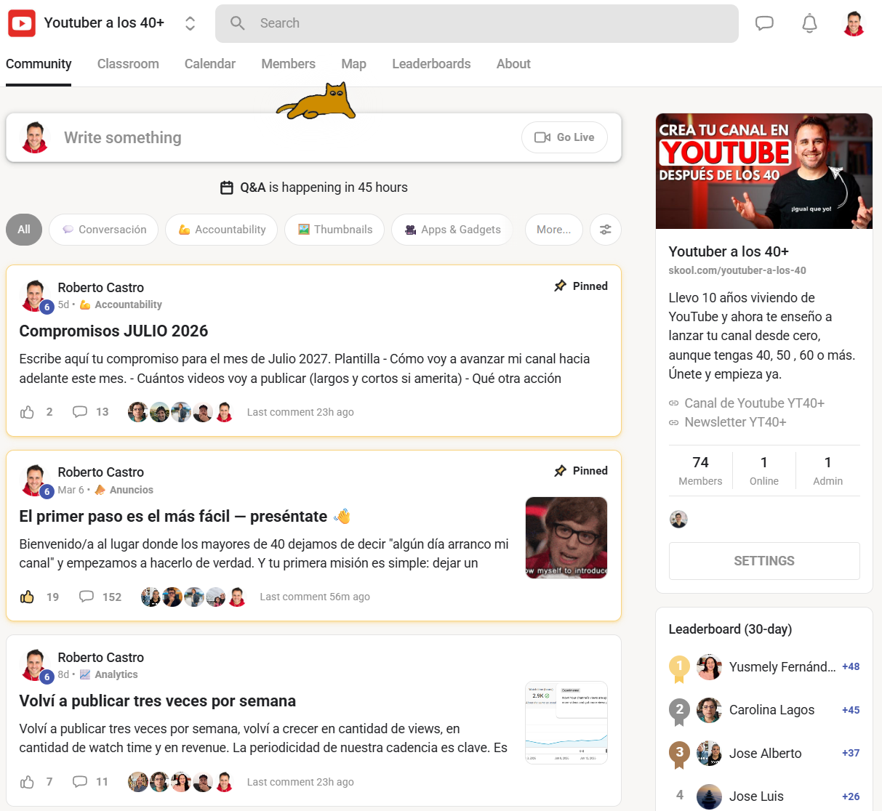Viewport: 882px width, 811px height.
Task: Select the All category filter
Action: (24, 230)
